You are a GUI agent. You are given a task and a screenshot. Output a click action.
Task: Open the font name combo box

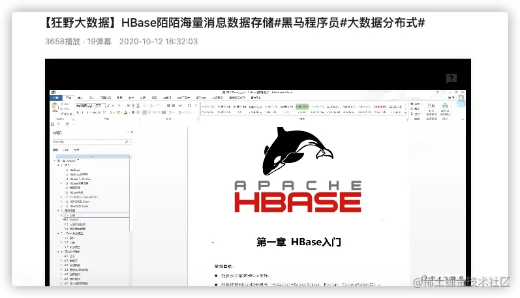[x=85, y=106]
